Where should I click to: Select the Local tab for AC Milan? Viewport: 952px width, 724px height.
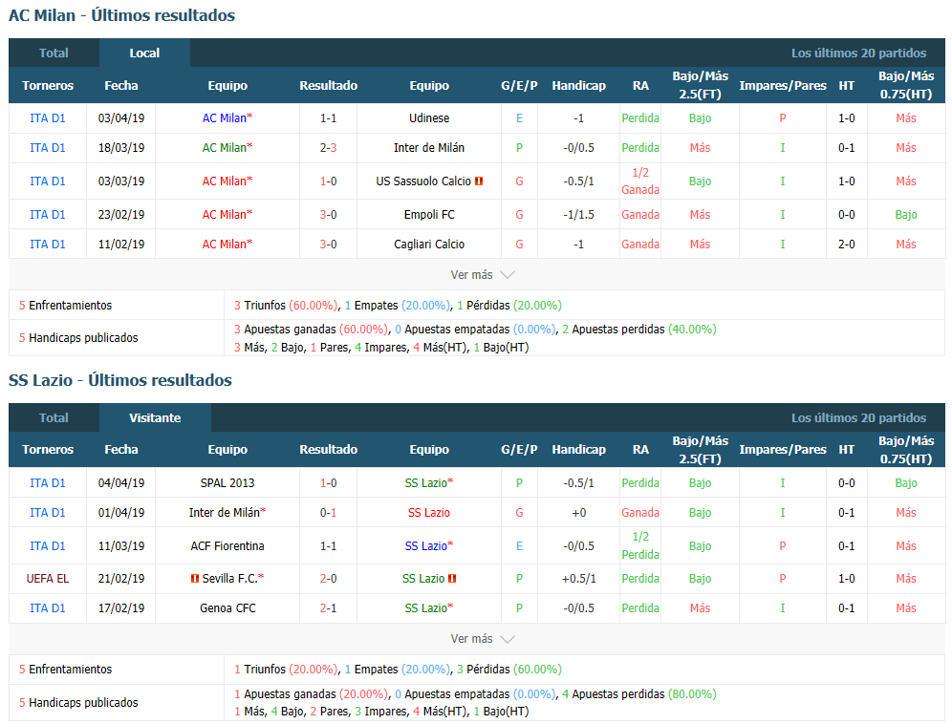[144, 53]
